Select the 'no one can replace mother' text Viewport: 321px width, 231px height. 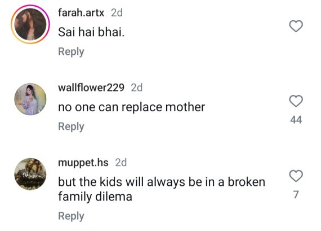point(131,107)
